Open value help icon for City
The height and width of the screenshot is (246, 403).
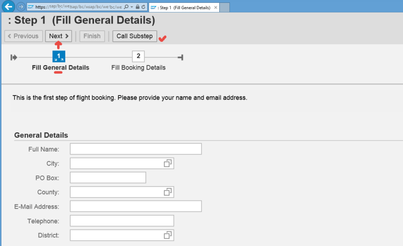click(x=167, y=164)
